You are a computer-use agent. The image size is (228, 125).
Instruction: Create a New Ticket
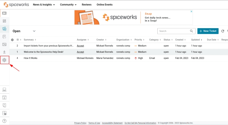[x=208, y=31]
